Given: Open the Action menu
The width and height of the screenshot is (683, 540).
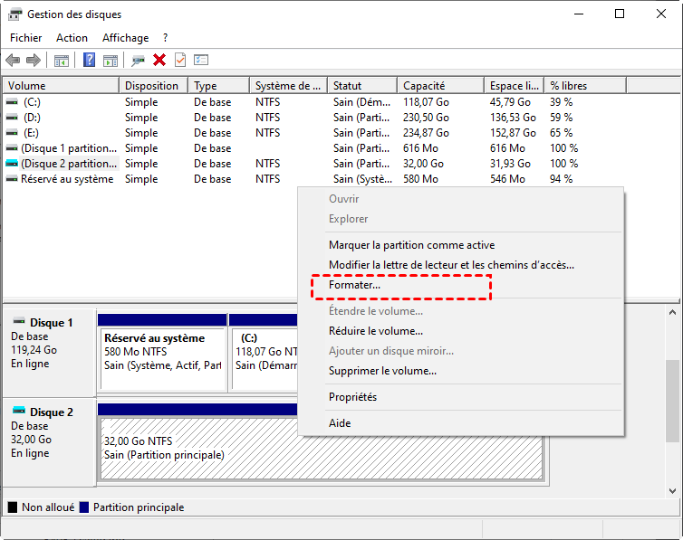Looking at the screenshot, I should click(x=72, y=38).
